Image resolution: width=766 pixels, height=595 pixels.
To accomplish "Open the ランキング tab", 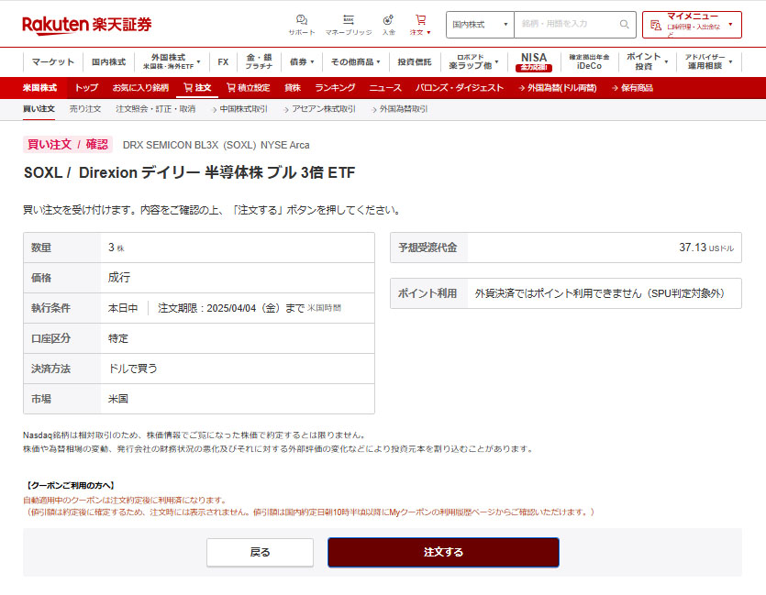I will pyautogui.click(x=334, y=88).
